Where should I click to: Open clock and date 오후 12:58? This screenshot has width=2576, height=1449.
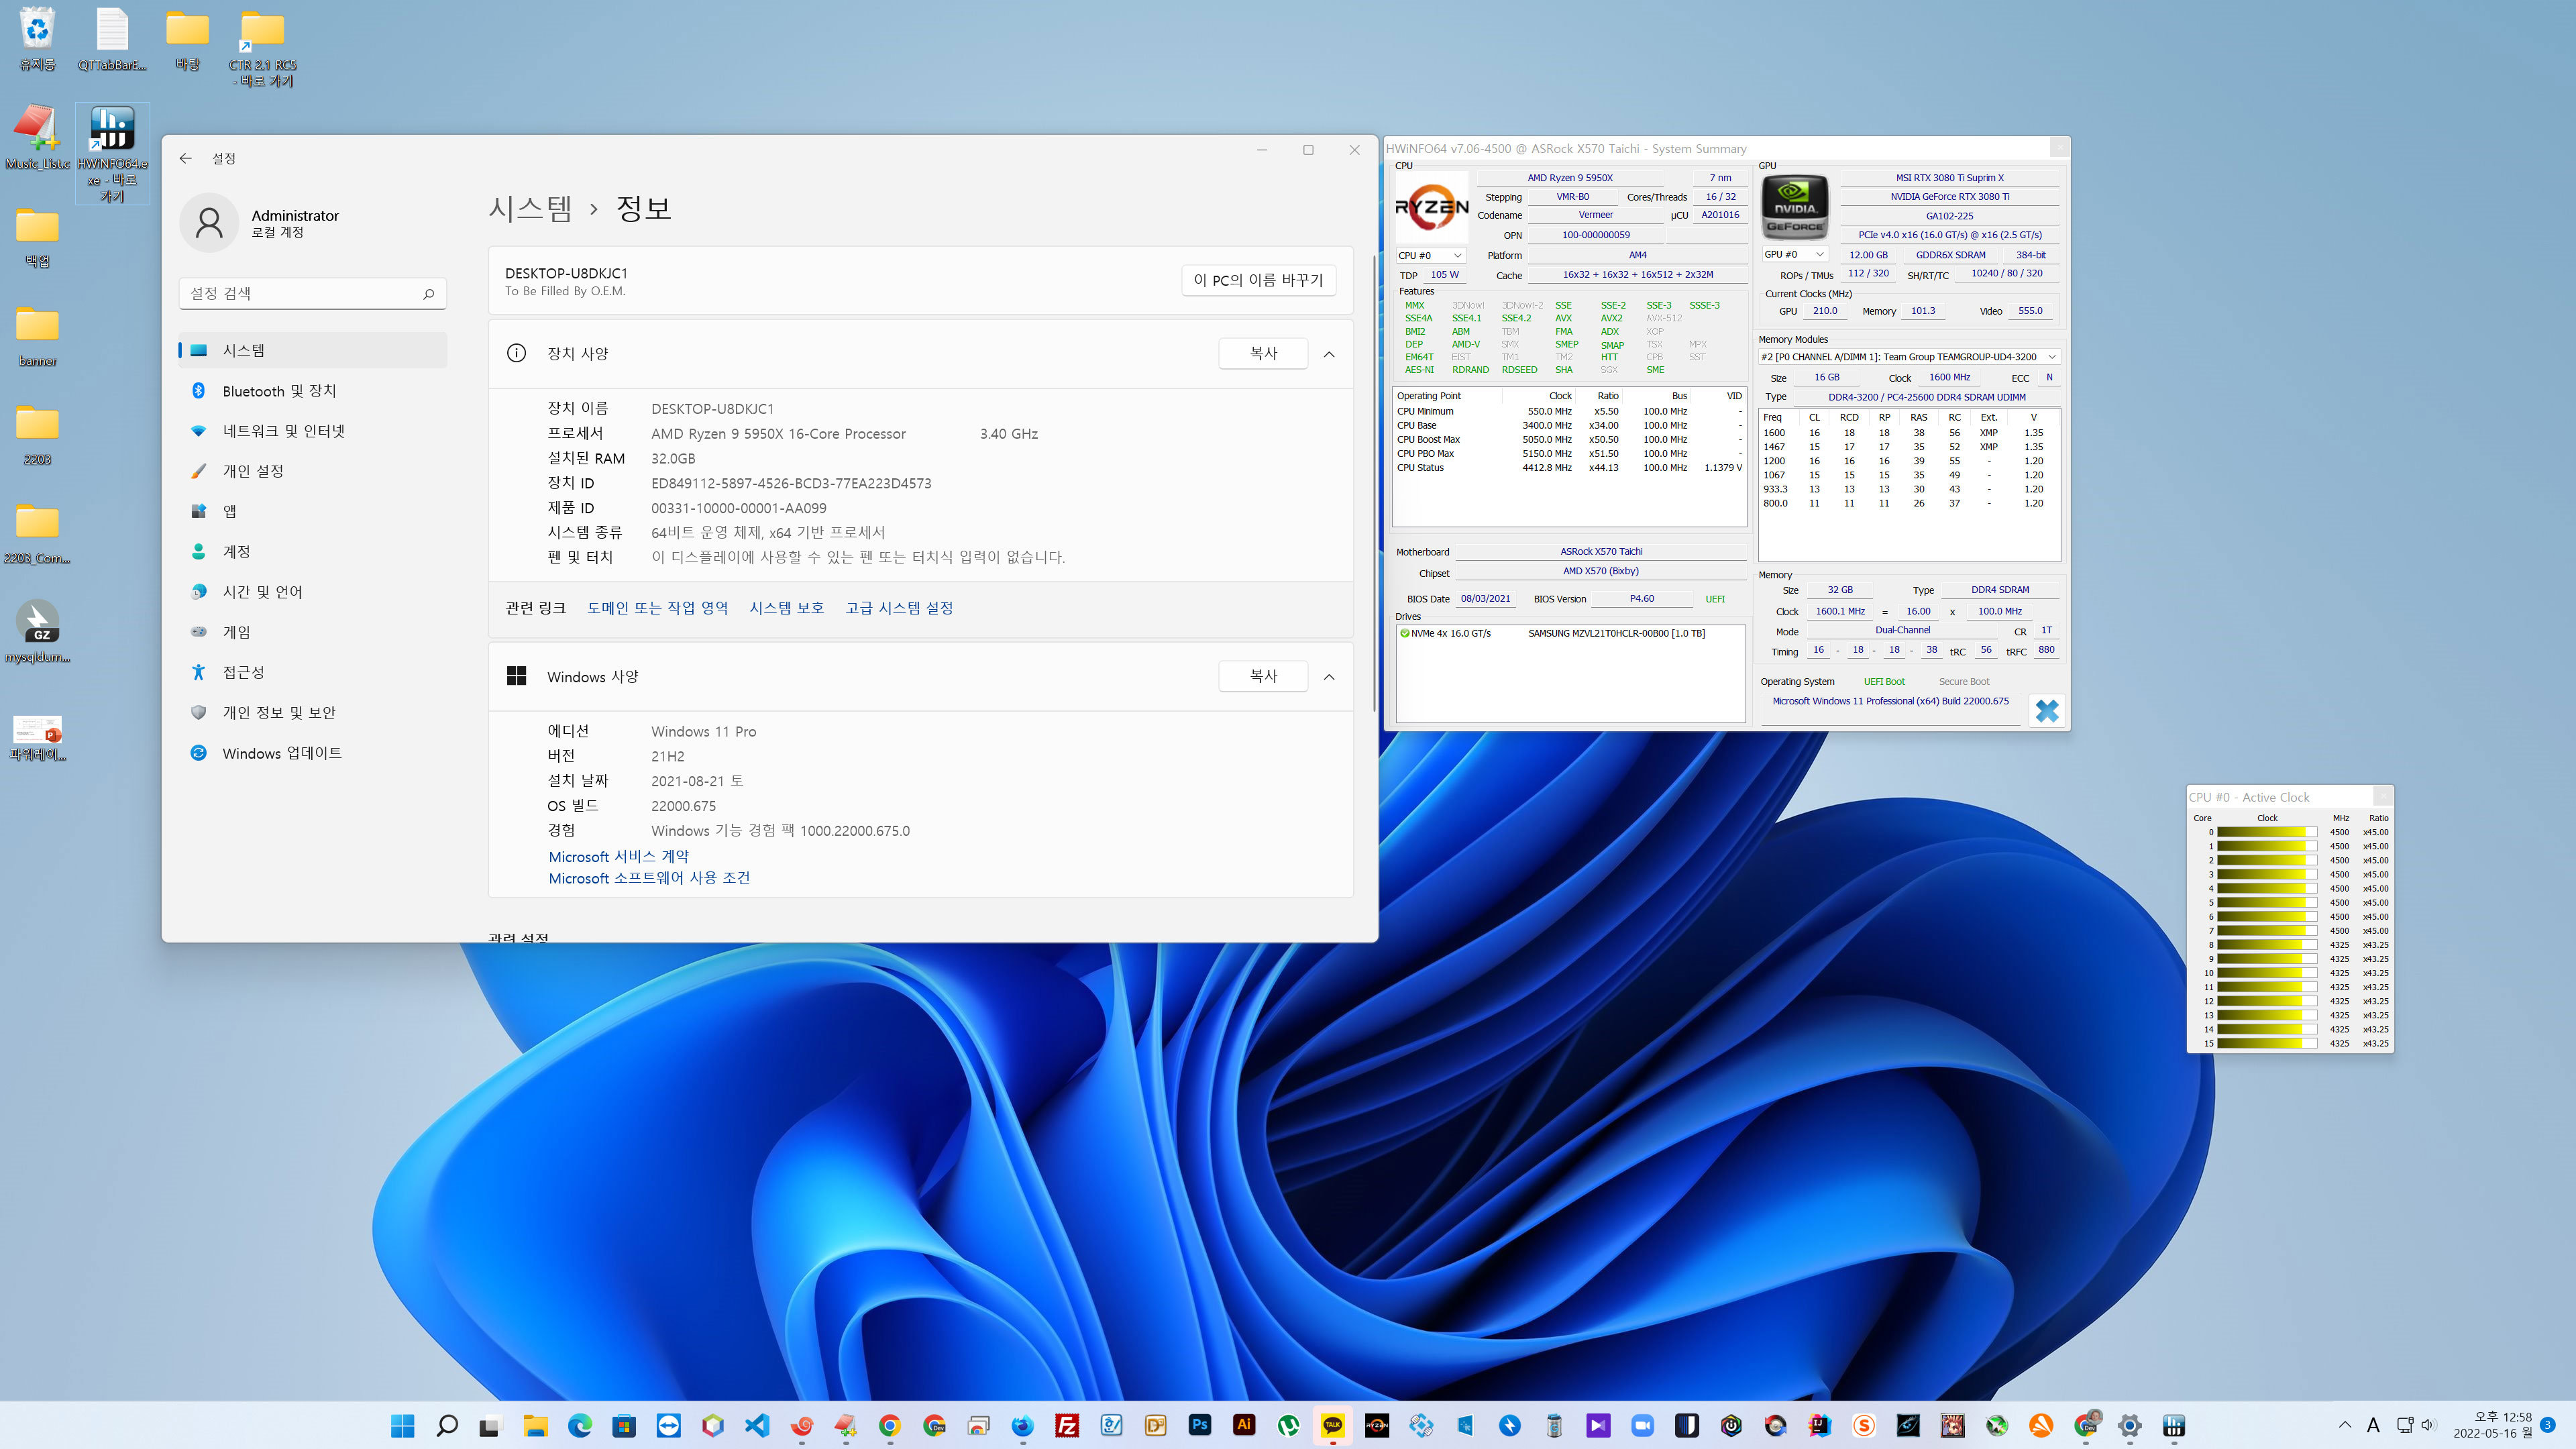(x=2493, y=1425)
